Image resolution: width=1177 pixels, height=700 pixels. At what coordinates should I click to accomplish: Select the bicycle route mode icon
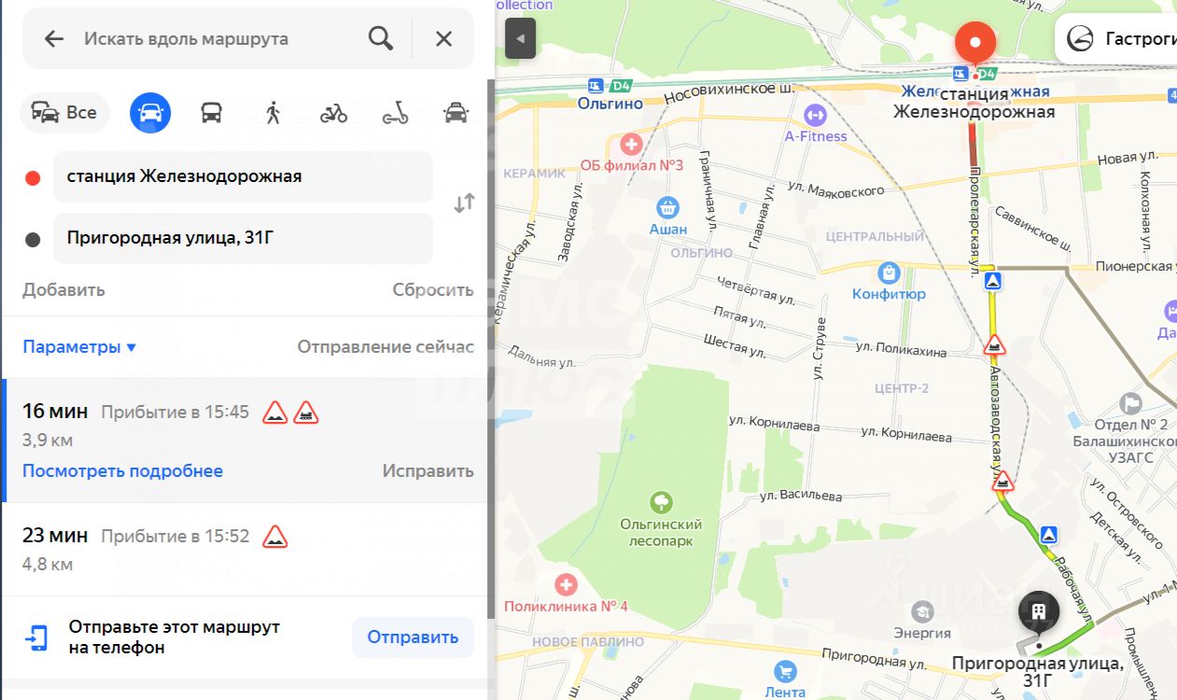pyautogui.click(x=333, y=113)
